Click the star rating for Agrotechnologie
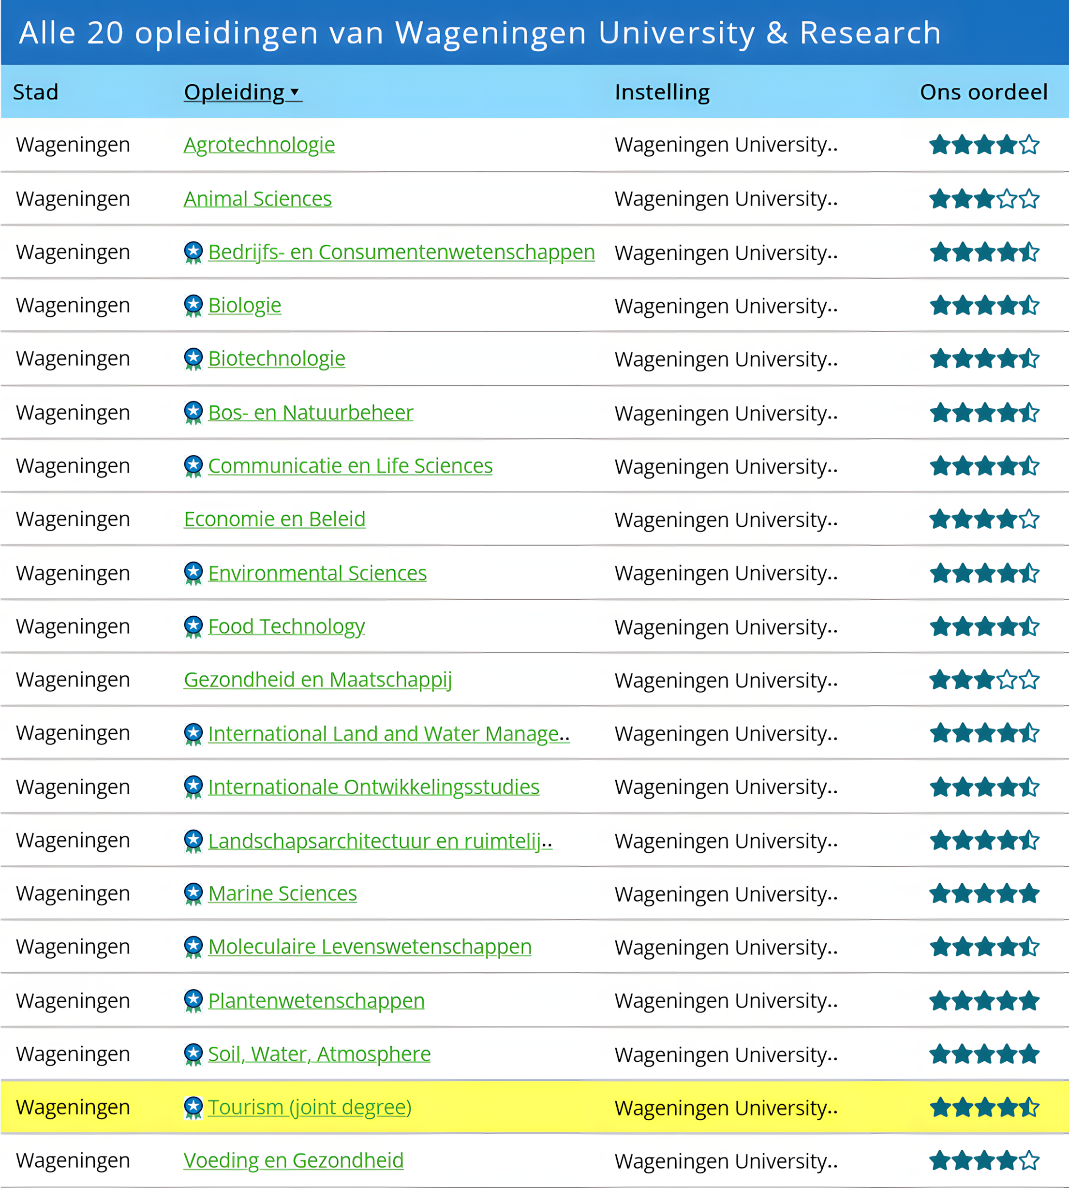This screenshot has width=1069, height=1188. (x=984, y=145)
